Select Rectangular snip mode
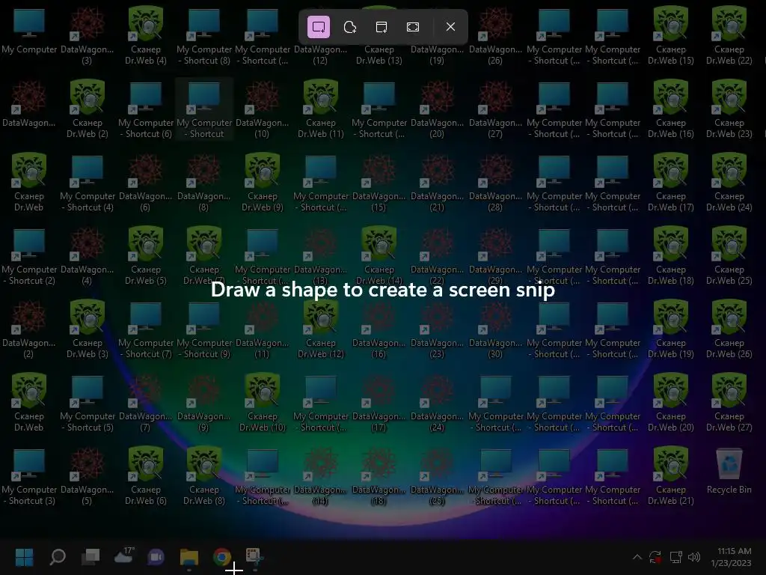This screenshot has height=575, width=766. [x=319, y=27]
